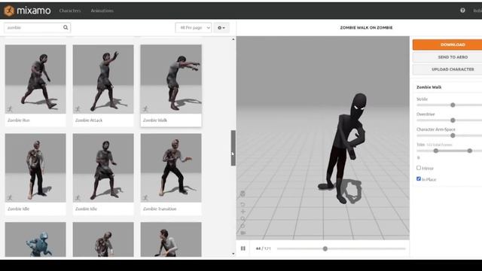Adjust the Character Arm-Space slider handle

(x=453, y=135)
